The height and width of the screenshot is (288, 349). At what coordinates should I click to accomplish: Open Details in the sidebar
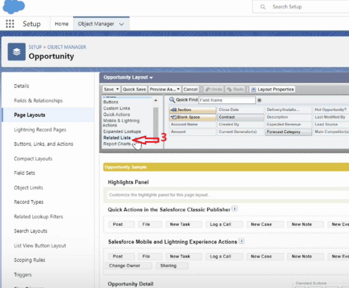(21, 86)
